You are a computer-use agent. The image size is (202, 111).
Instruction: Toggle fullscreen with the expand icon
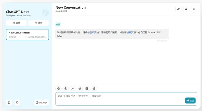click(x=194, y=9)
